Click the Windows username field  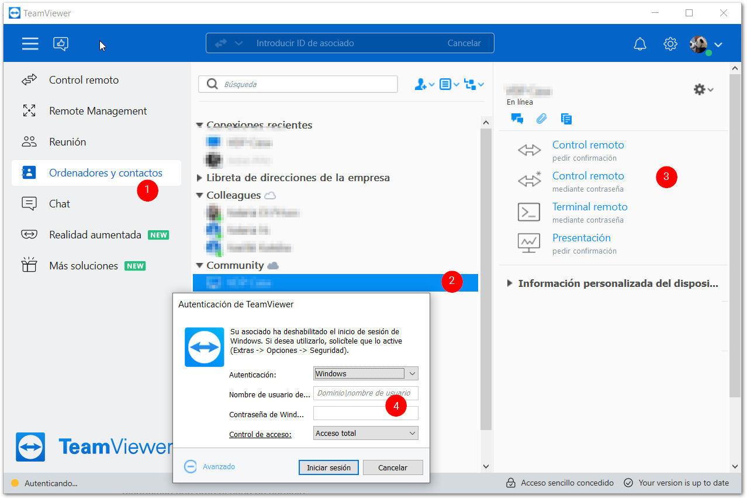coord(366,393)
